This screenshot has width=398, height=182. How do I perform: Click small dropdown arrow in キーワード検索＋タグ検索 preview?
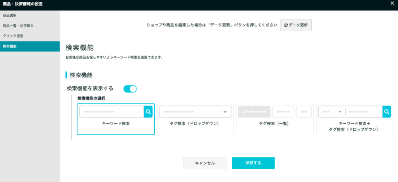click(340, 112)
